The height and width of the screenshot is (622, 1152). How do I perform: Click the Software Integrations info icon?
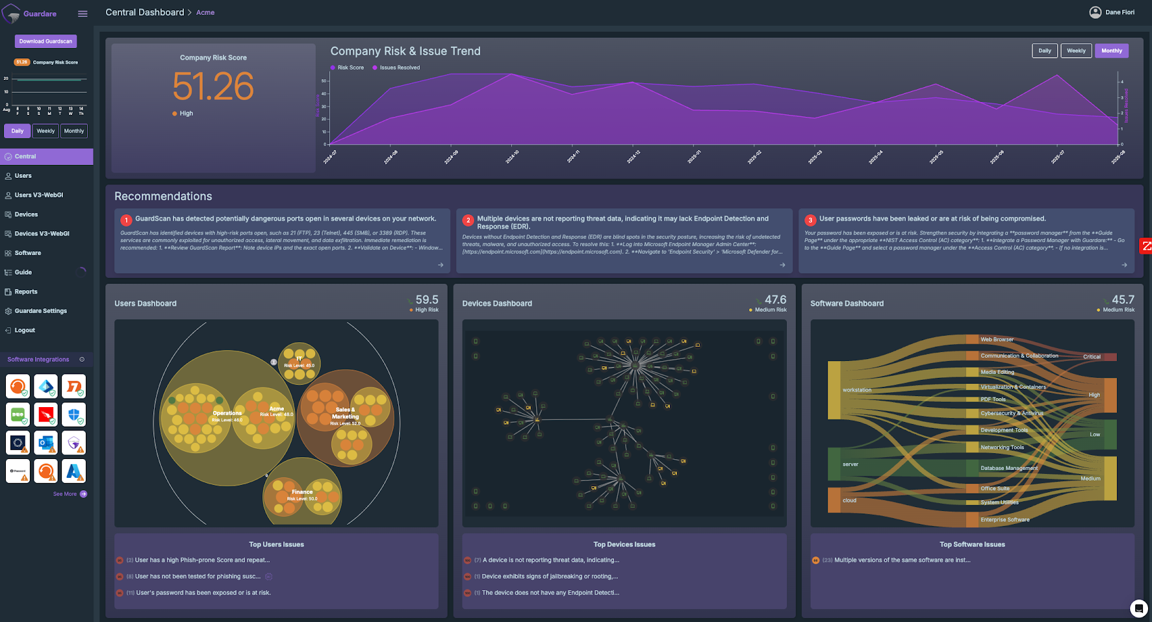[x=82, y=359]
